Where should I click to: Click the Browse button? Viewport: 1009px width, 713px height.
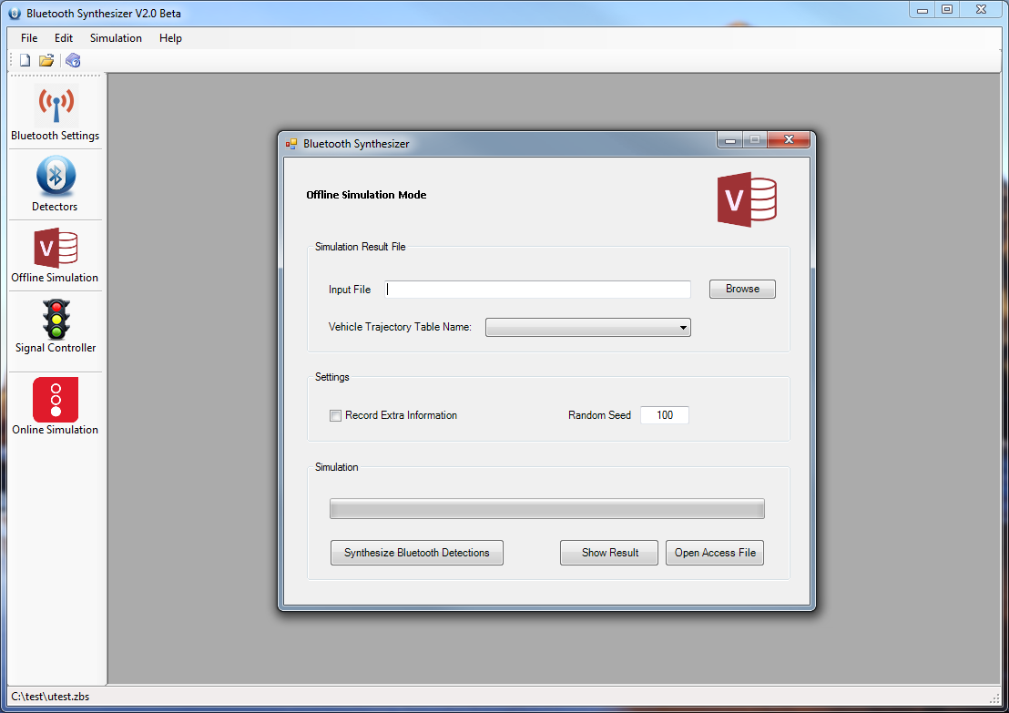click(x=742, y=289)
